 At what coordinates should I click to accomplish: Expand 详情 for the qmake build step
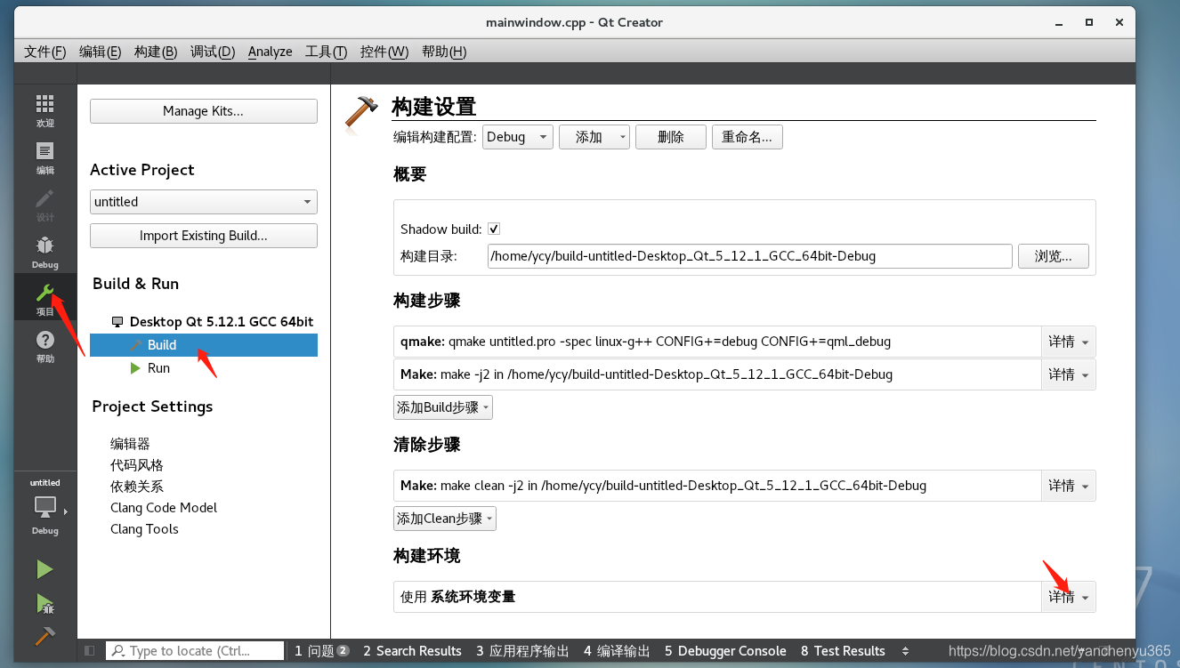click(1068, 341)
